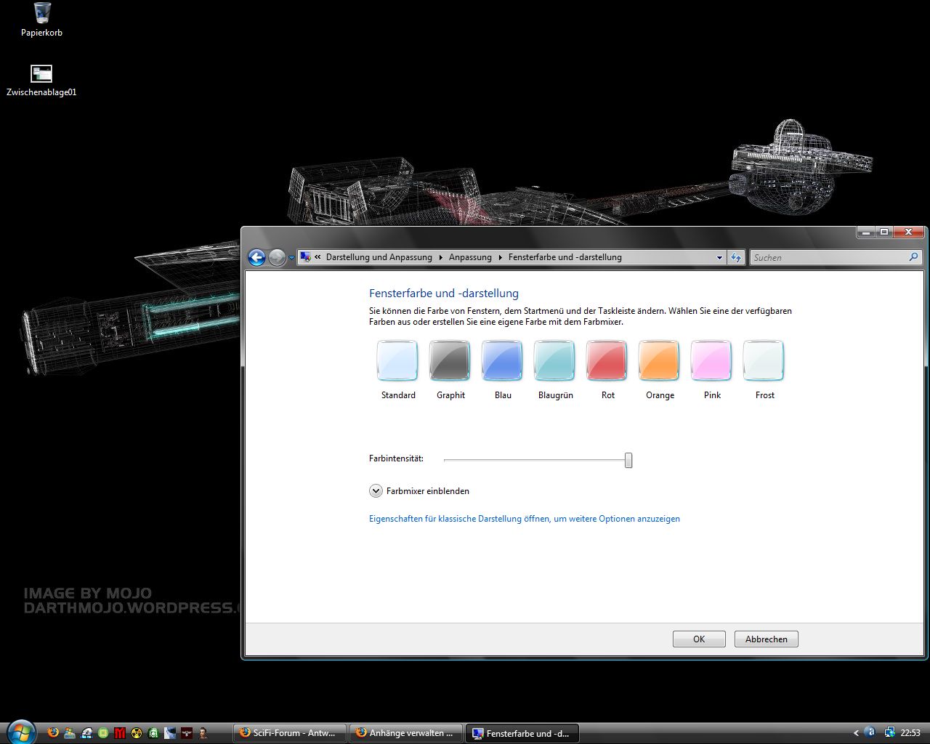Click the Abbrechen button
Screen dimensions: 930x744
point(766,639)
